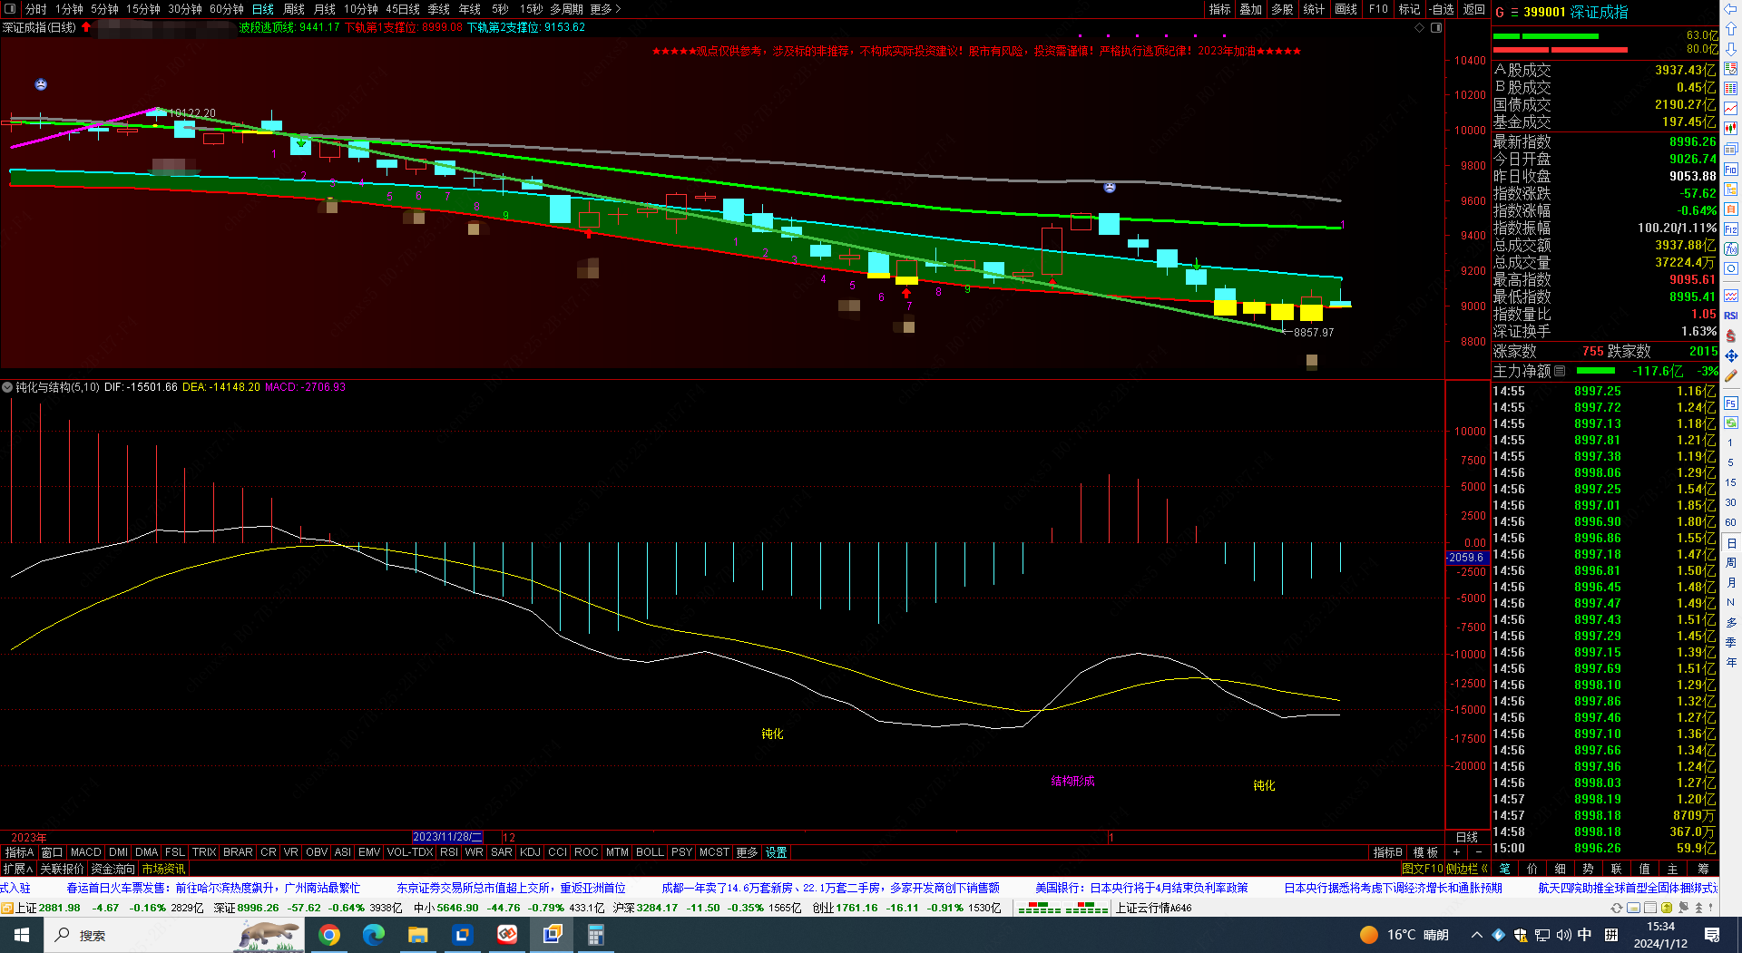This screenshot has width=1742, height=953.
Task: Select MACD indicator tab
Action: pos(86,852)
